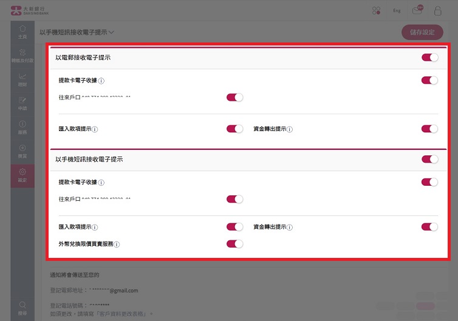Image resolution: width=458 pixels, height=321 pixels.
Task: Click info icon beside SMS 匯入款項提示
Action: point(95,228)
